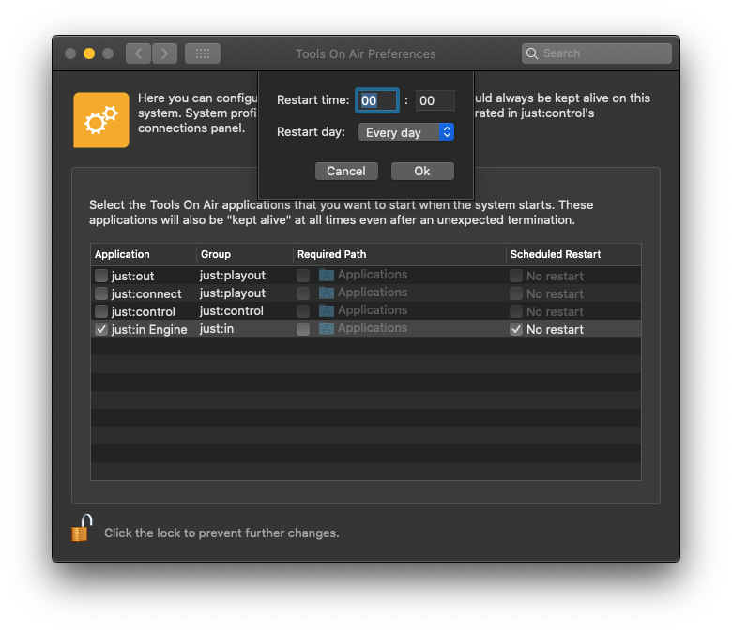Click the lock to prevent further changes
The image size is (732, 631).
click(82, 528)
